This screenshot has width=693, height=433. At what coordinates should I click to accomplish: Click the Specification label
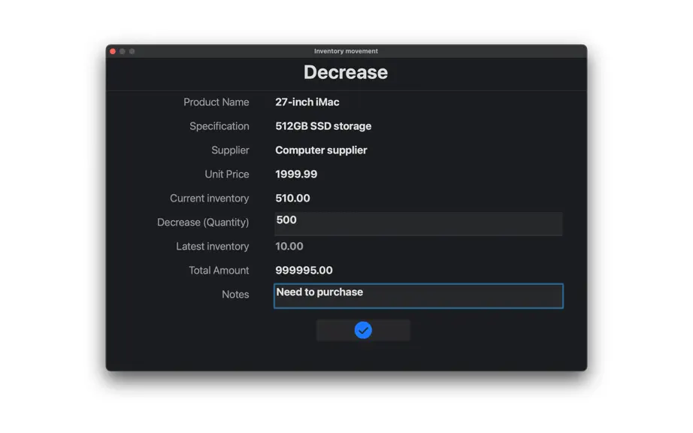pos(219,126)
